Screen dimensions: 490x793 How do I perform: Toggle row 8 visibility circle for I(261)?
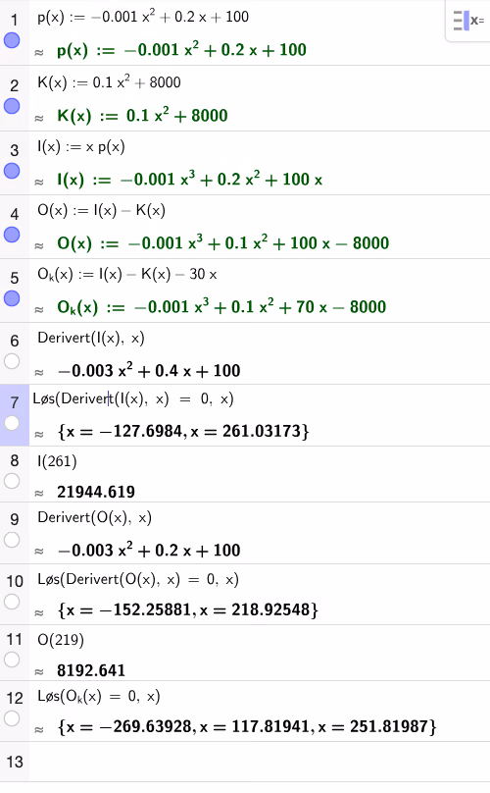12,481
